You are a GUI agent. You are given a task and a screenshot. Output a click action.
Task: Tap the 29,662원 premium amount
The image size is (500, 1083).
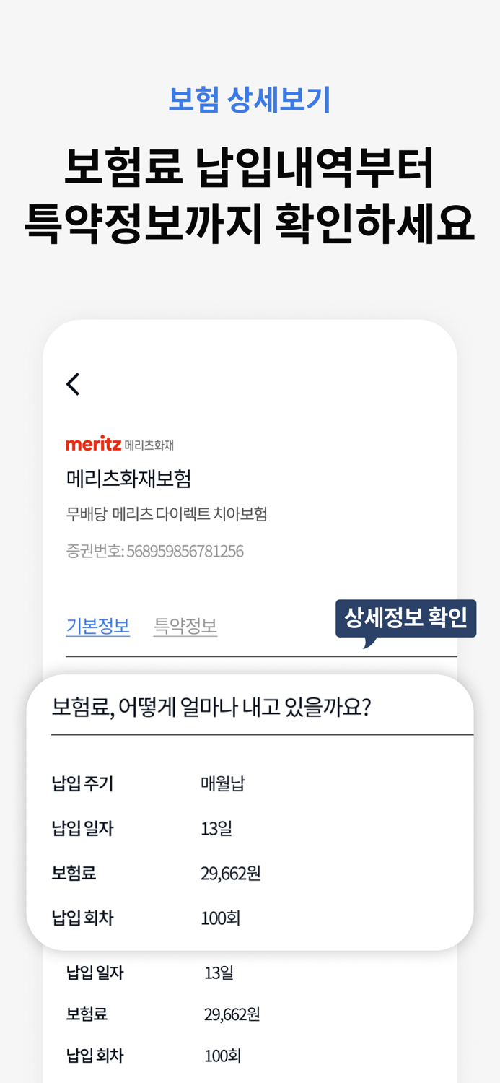232,874
